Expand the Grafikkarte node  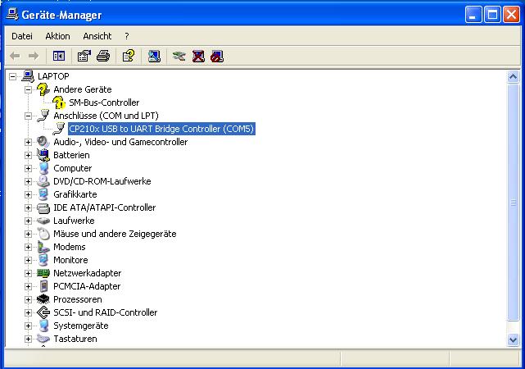(28, 194)
